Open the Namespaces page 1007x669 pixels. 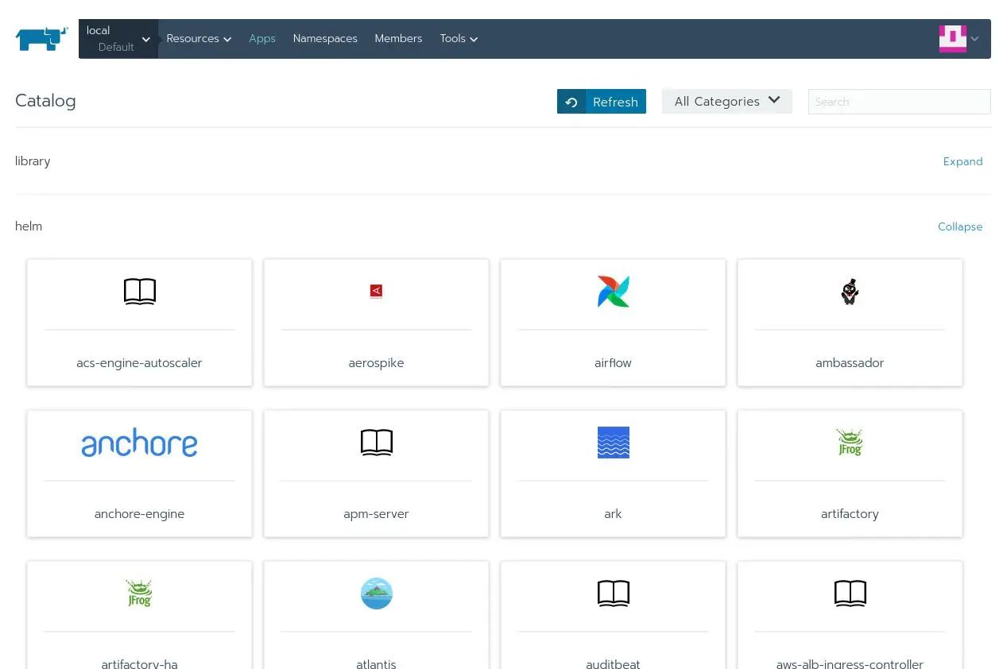325,38
